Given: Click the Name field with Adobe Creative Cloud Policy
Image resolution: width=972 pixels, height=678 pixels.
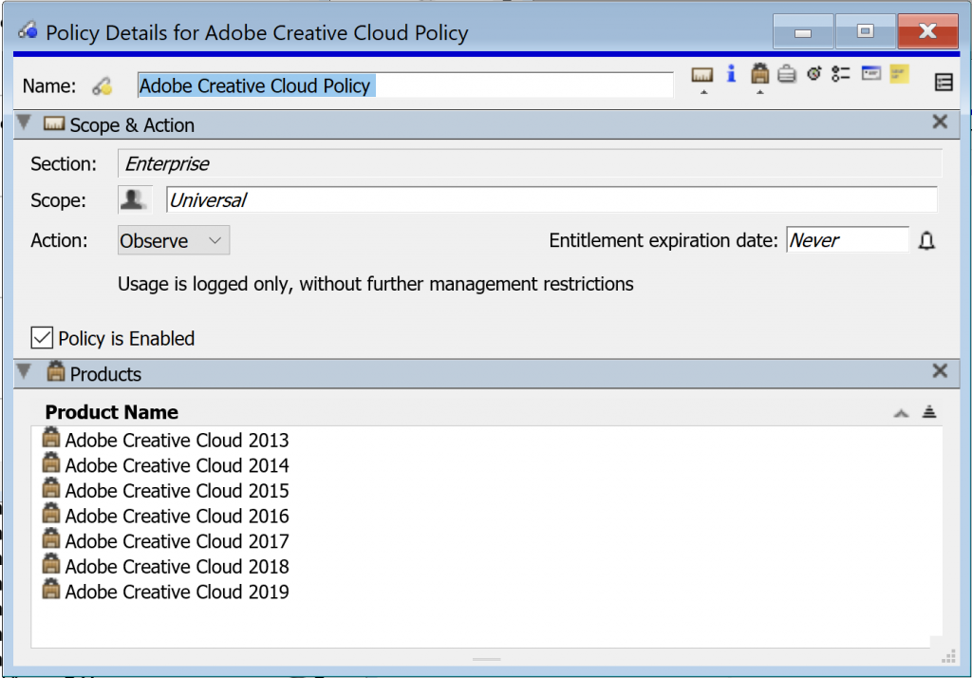Looking at the screenshot, I should point(405,85).
